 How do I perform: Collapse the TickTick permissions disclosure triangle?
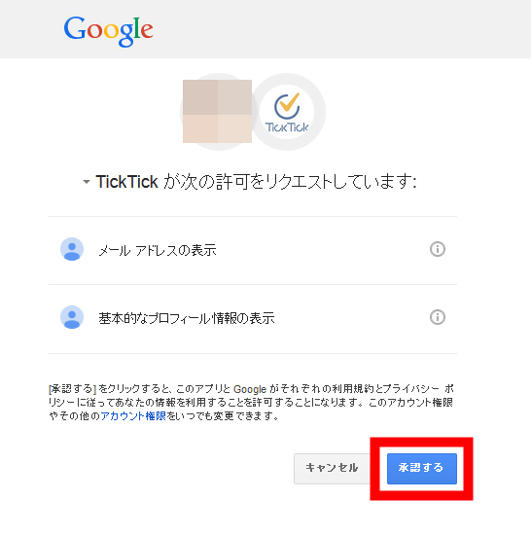click(x=87, y=182)
